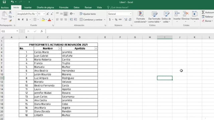Viewport: 214px width, 120px height.
Task: Align text to top icon
Action: (x=58, y=14)
